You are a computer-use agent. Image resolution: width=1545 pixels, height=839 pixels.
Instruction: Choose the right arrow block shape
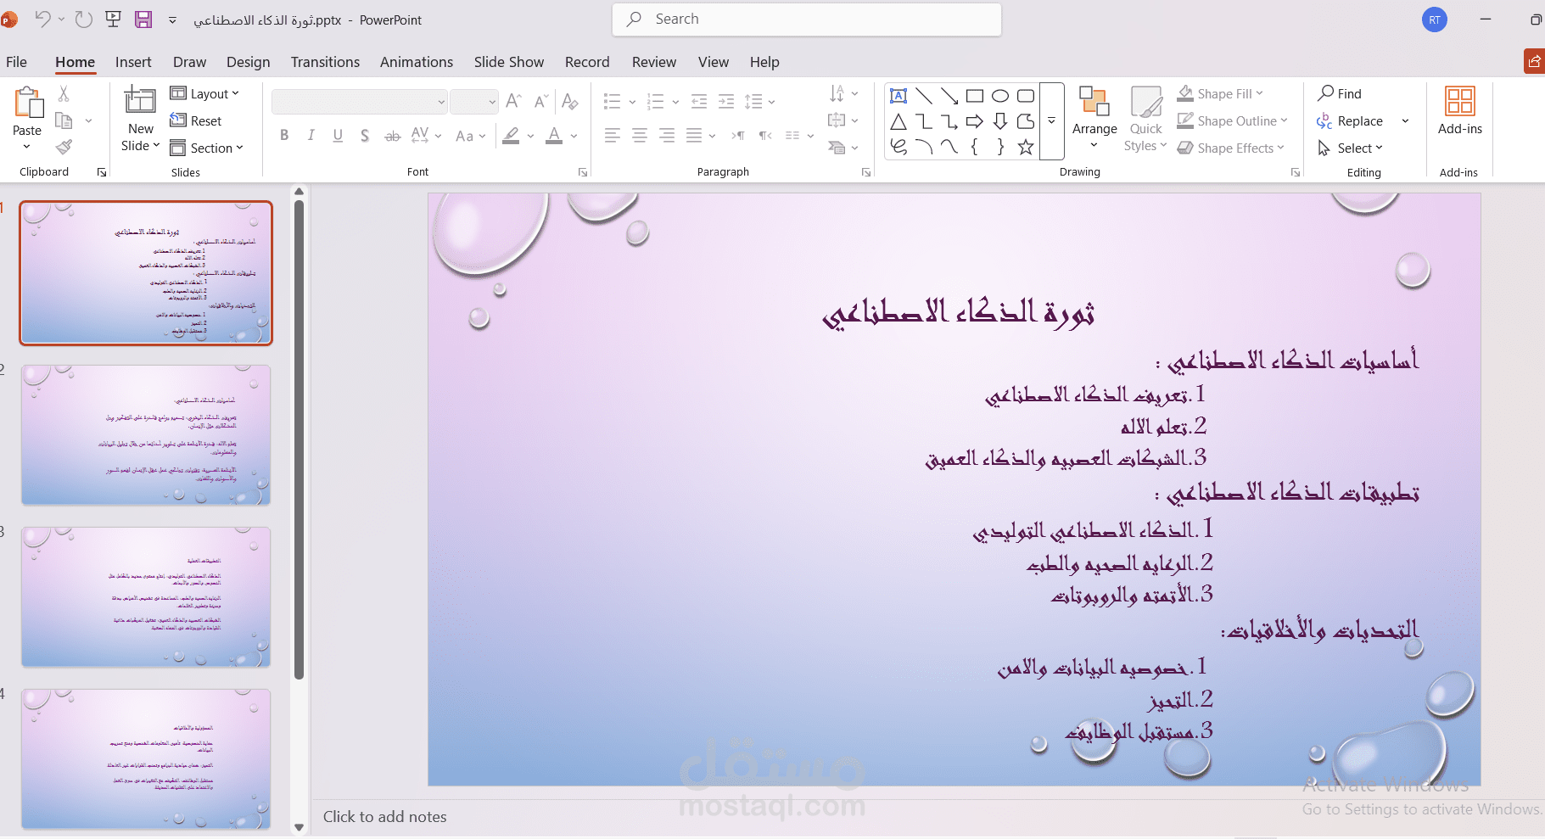pos(975,122)
